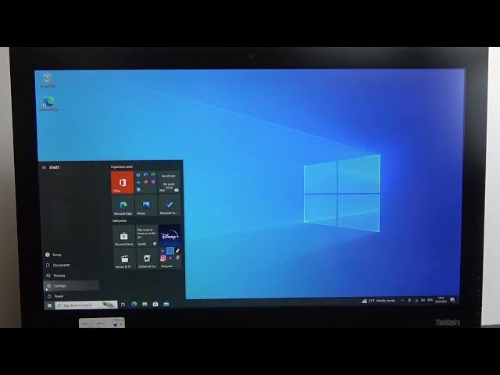
Task: Open Settings from the Start menu
Action: click(71, 286)
